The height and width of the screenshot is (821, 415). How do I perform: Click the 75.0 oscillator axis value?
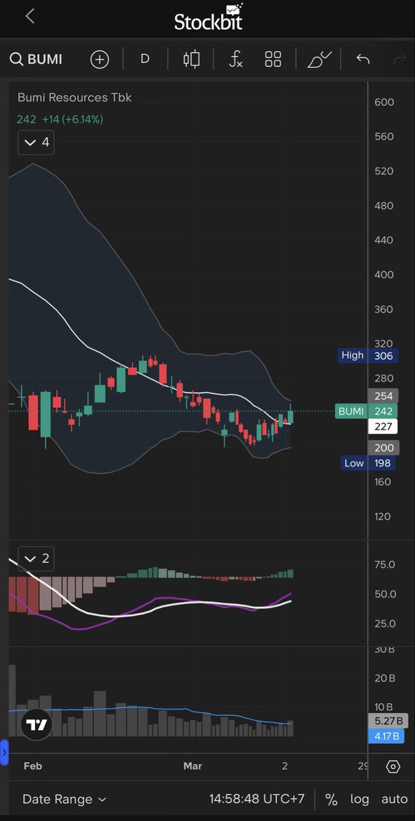[384, 564]
